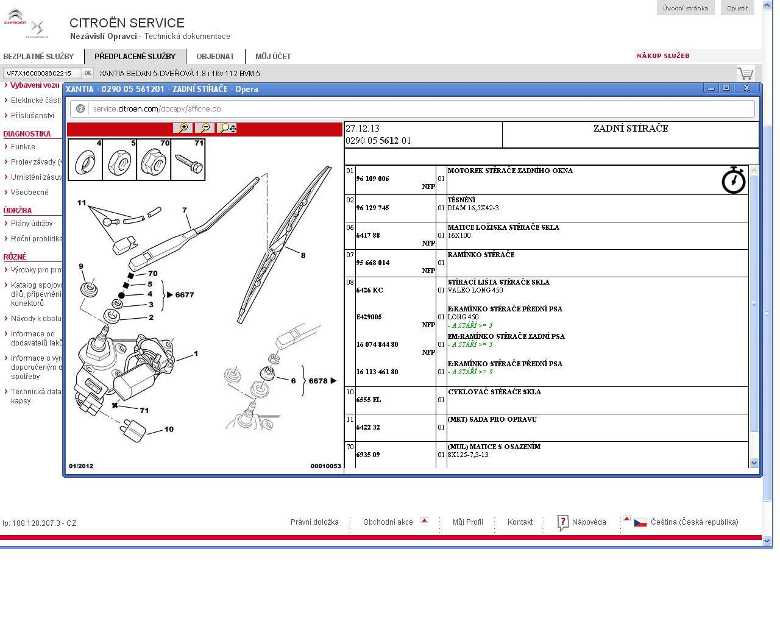This screenshot has width=780, height=624.
Task: Click the zoom out magnifier icon
Action: click(205, 128)
